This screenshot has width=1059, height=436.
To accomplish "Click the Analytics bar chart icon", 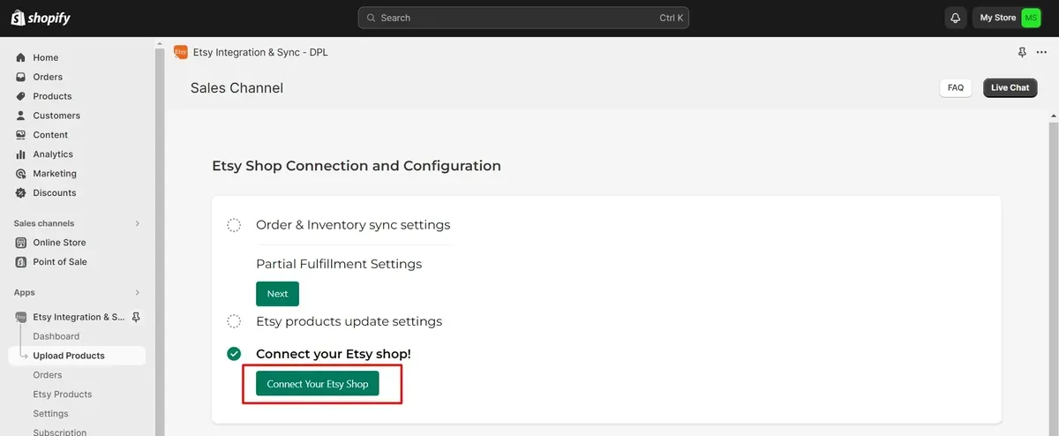I will (x=21, y=154).
